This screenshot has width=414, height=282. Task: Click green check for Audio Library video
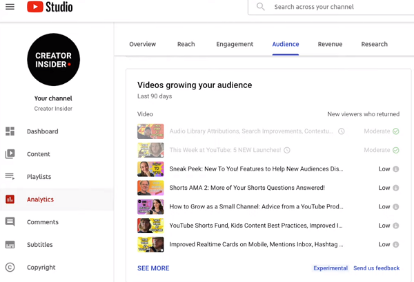coord(396,131)
